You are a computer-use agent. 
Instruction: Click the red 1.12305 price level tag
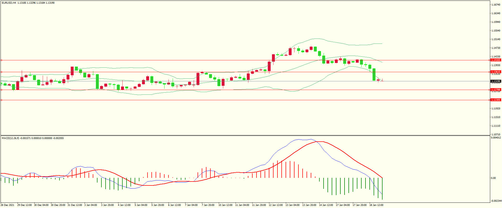pos(495,100)
